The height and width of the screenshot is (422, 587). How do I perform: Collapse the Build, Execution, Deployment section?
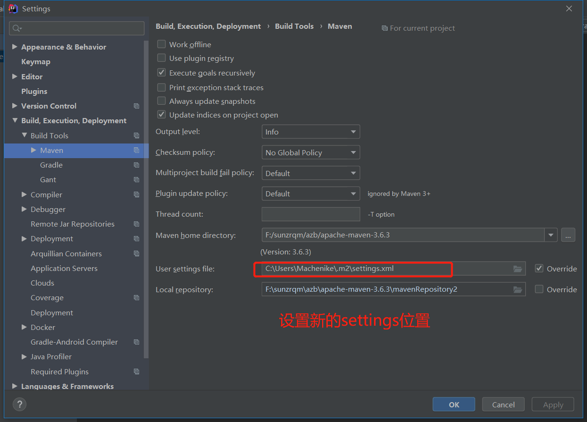[x=15, y=120]
